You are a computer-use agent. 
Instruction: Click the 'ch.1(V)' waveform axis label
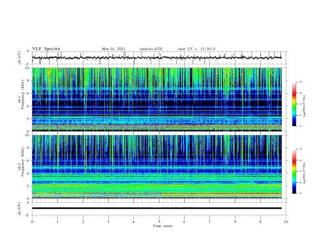tap(20, 58)
